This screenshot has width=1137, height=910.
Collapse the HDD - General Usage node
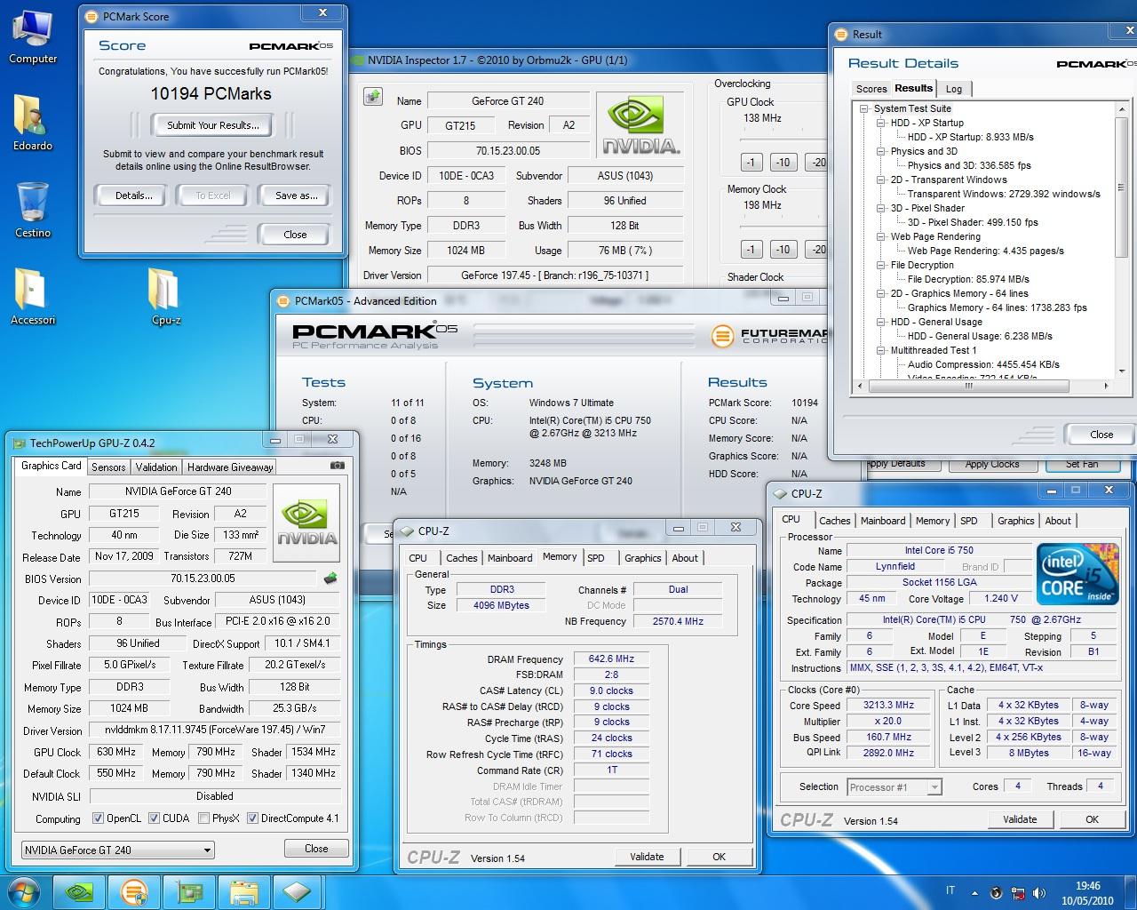(x=881, y=322)
